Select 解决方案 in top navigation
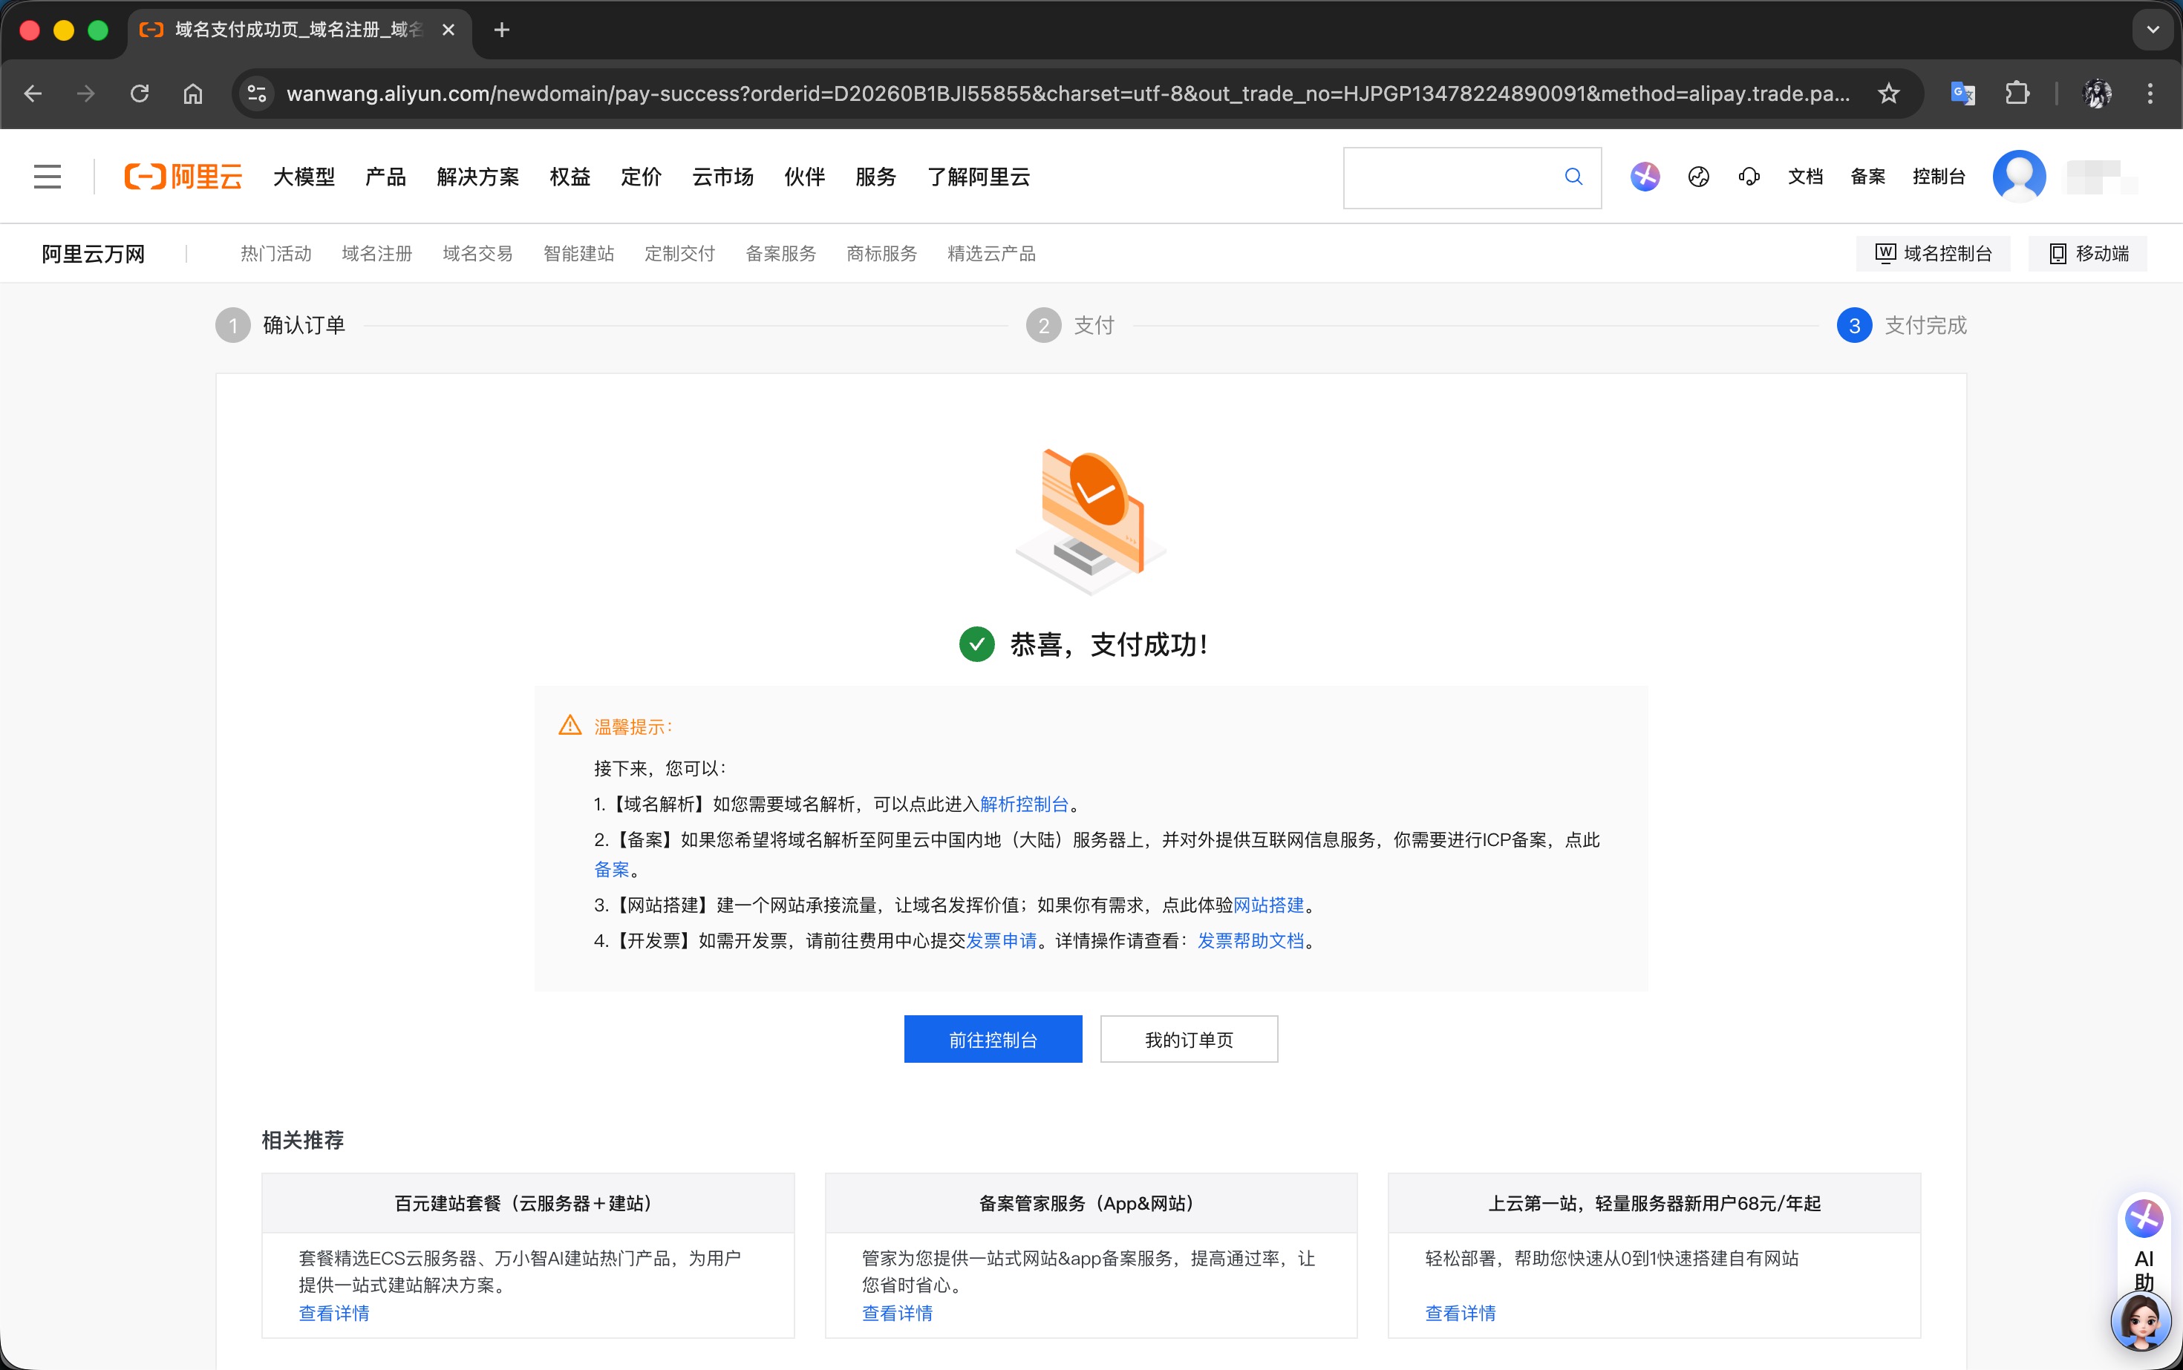The image size is (2183, 1370). click(x=477, y=177)
